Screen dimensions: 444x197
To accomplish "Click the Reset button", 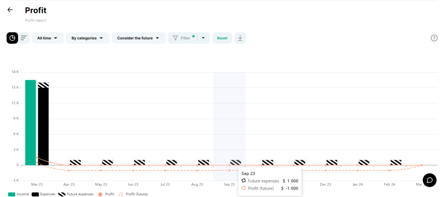I will pos(222,38).
